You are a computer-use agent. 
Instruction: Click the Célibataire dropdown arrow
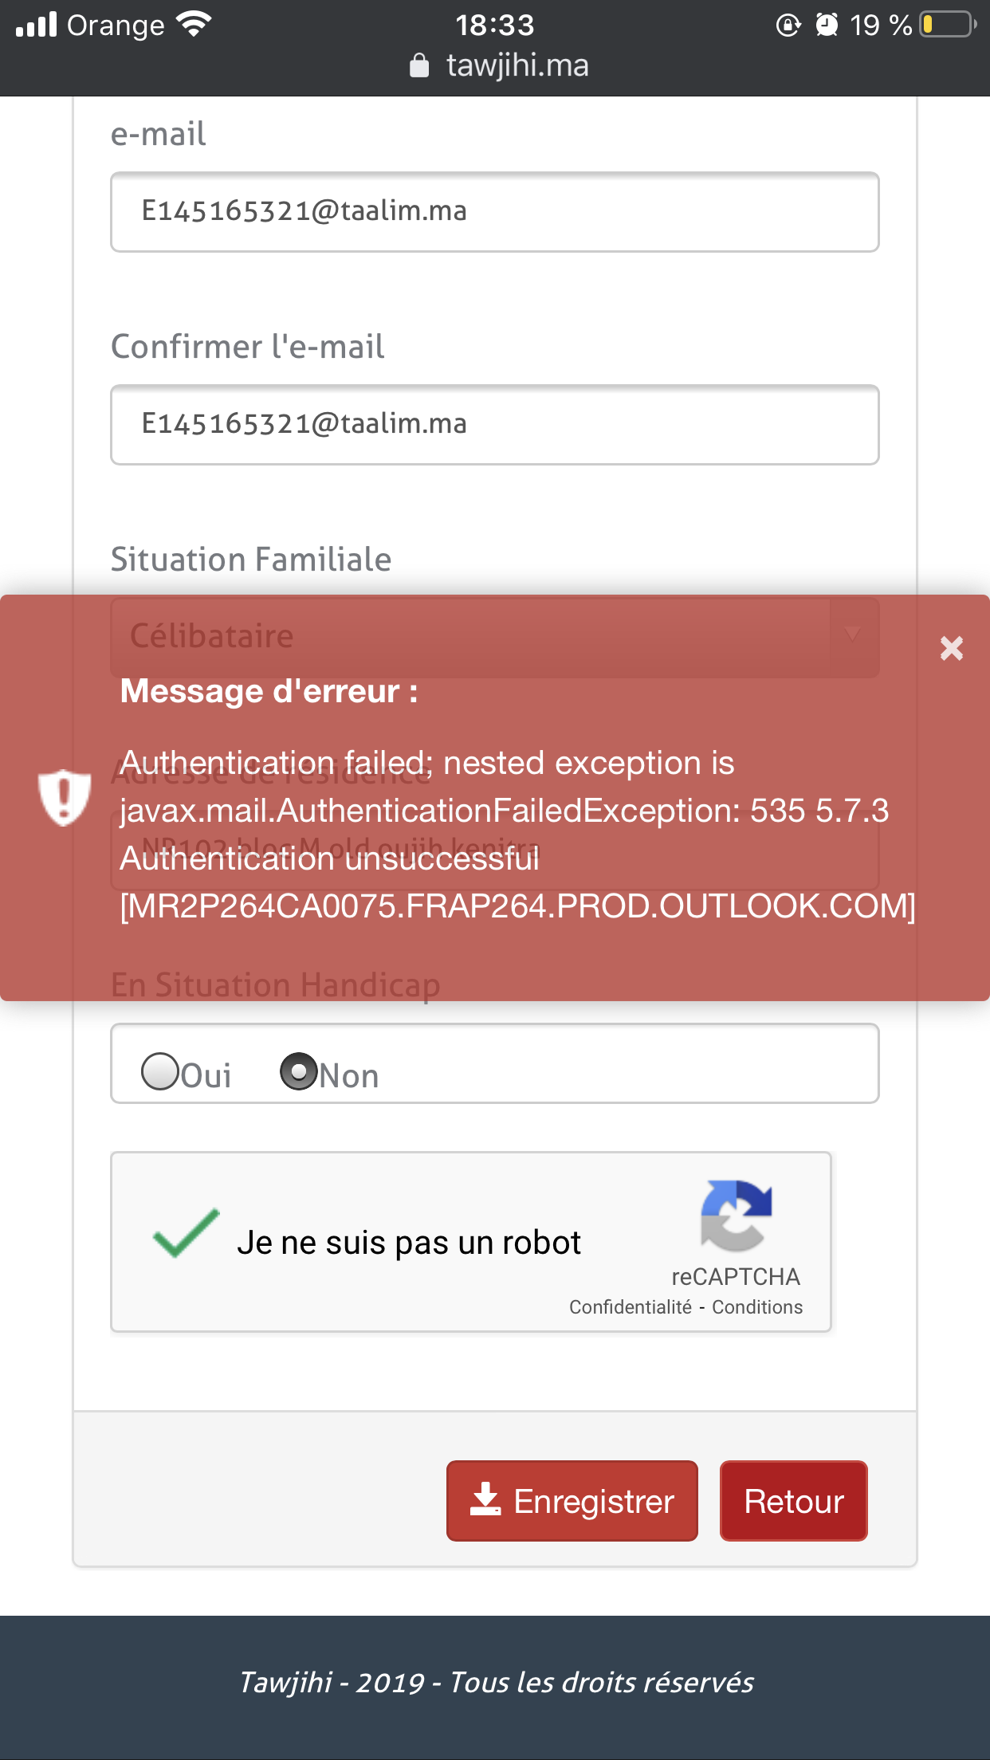(852, 635)
